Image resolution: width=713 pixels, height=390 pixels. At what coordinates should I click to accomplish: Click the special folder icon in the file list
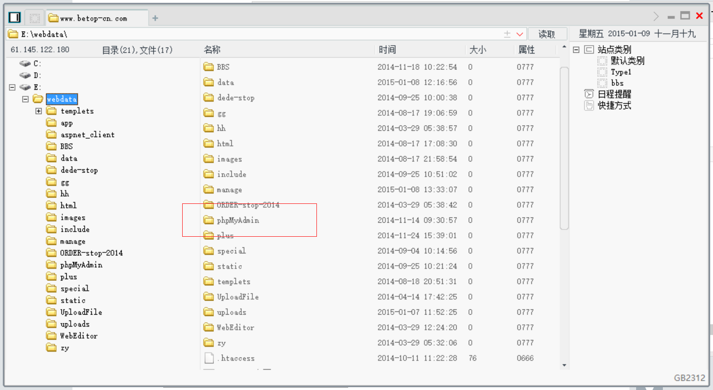(209, 251)
